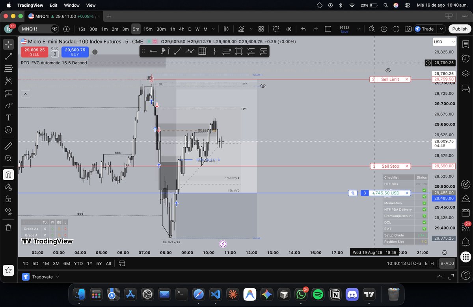Open forecasting and position tools

click(x=8, y=93)
